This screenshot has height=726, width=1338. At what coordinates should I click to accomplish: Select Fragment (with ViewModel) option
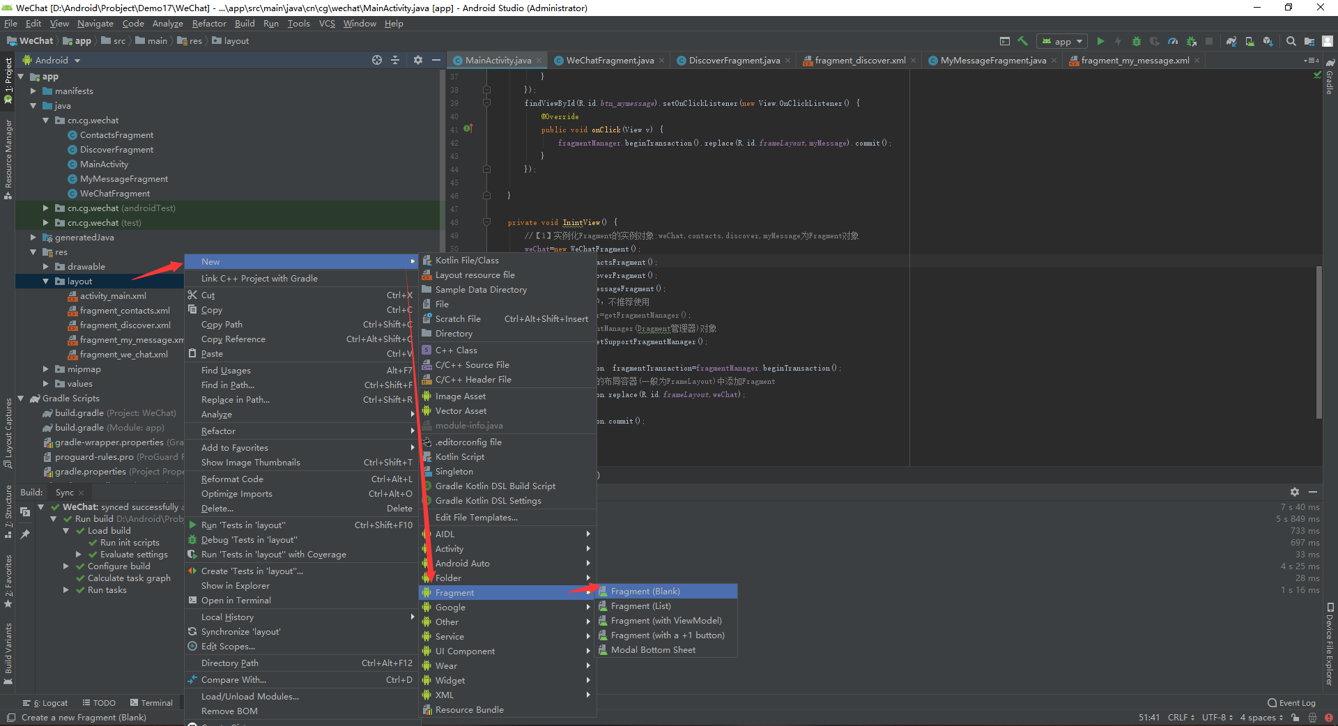(x=666, y=621)
